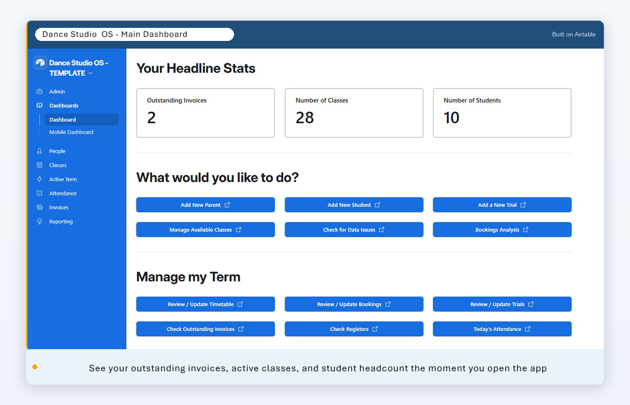Click the 'Your Headline Stats' heading
This screenshot has height=405, width=630.
pyautogui.click(x=196, y=68)
